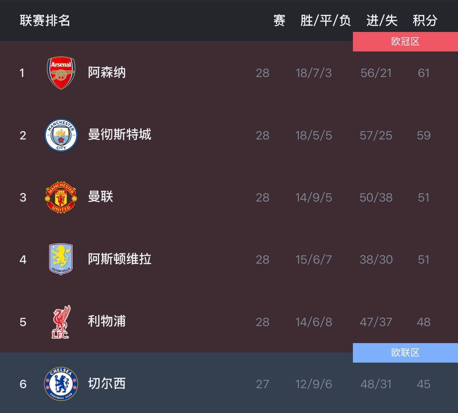458x413 pixels.
Task: Select the 曼联 team name
Action: click(x=100, y=197)
